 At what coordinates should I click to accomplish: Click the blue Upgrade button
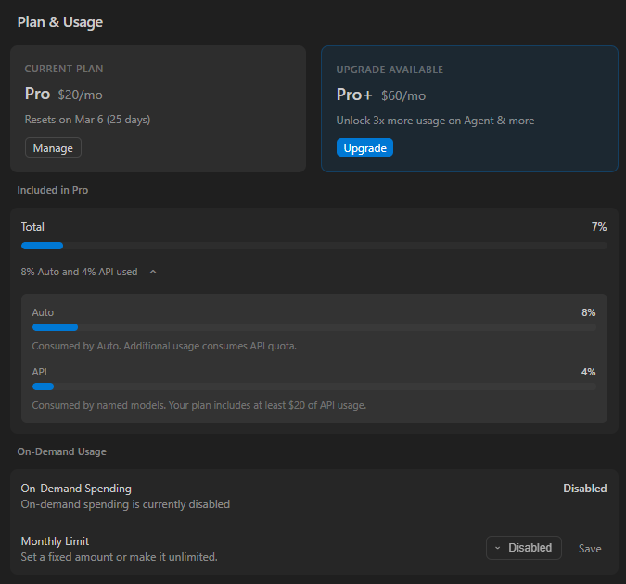(364, 147)
